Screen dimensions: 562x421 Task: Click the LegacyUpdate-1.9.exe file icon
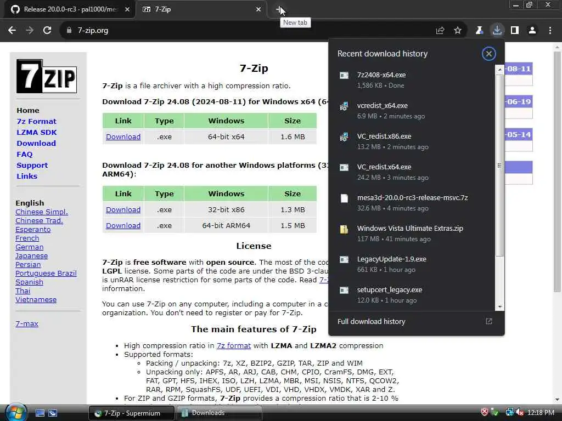pos(344,259)
